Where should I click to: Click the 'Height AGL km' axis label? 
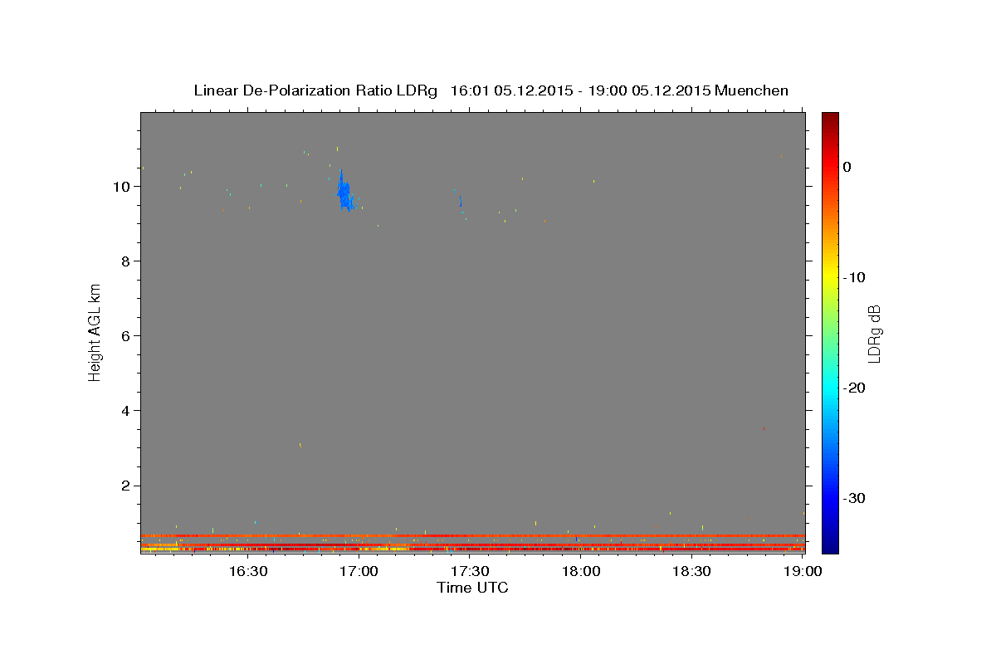click(x=95, y=331)
